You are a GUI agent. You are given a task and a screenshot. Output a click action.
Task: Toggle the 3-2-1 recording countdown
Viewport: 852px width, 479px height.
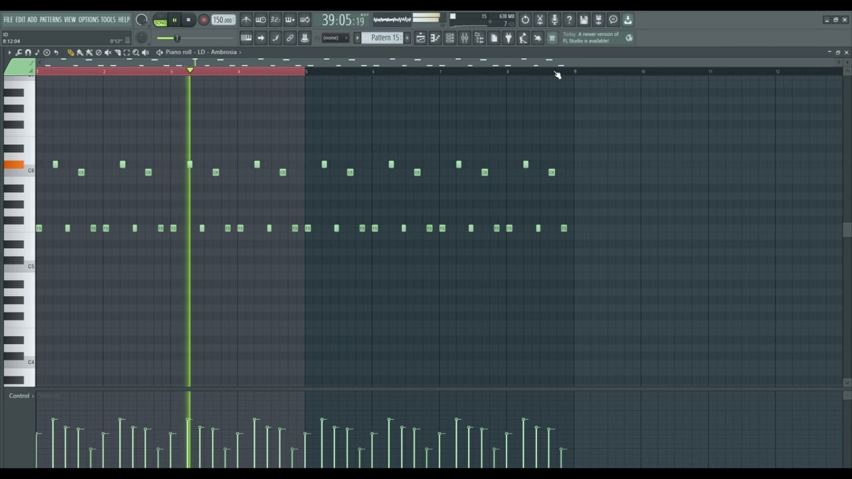275,19
